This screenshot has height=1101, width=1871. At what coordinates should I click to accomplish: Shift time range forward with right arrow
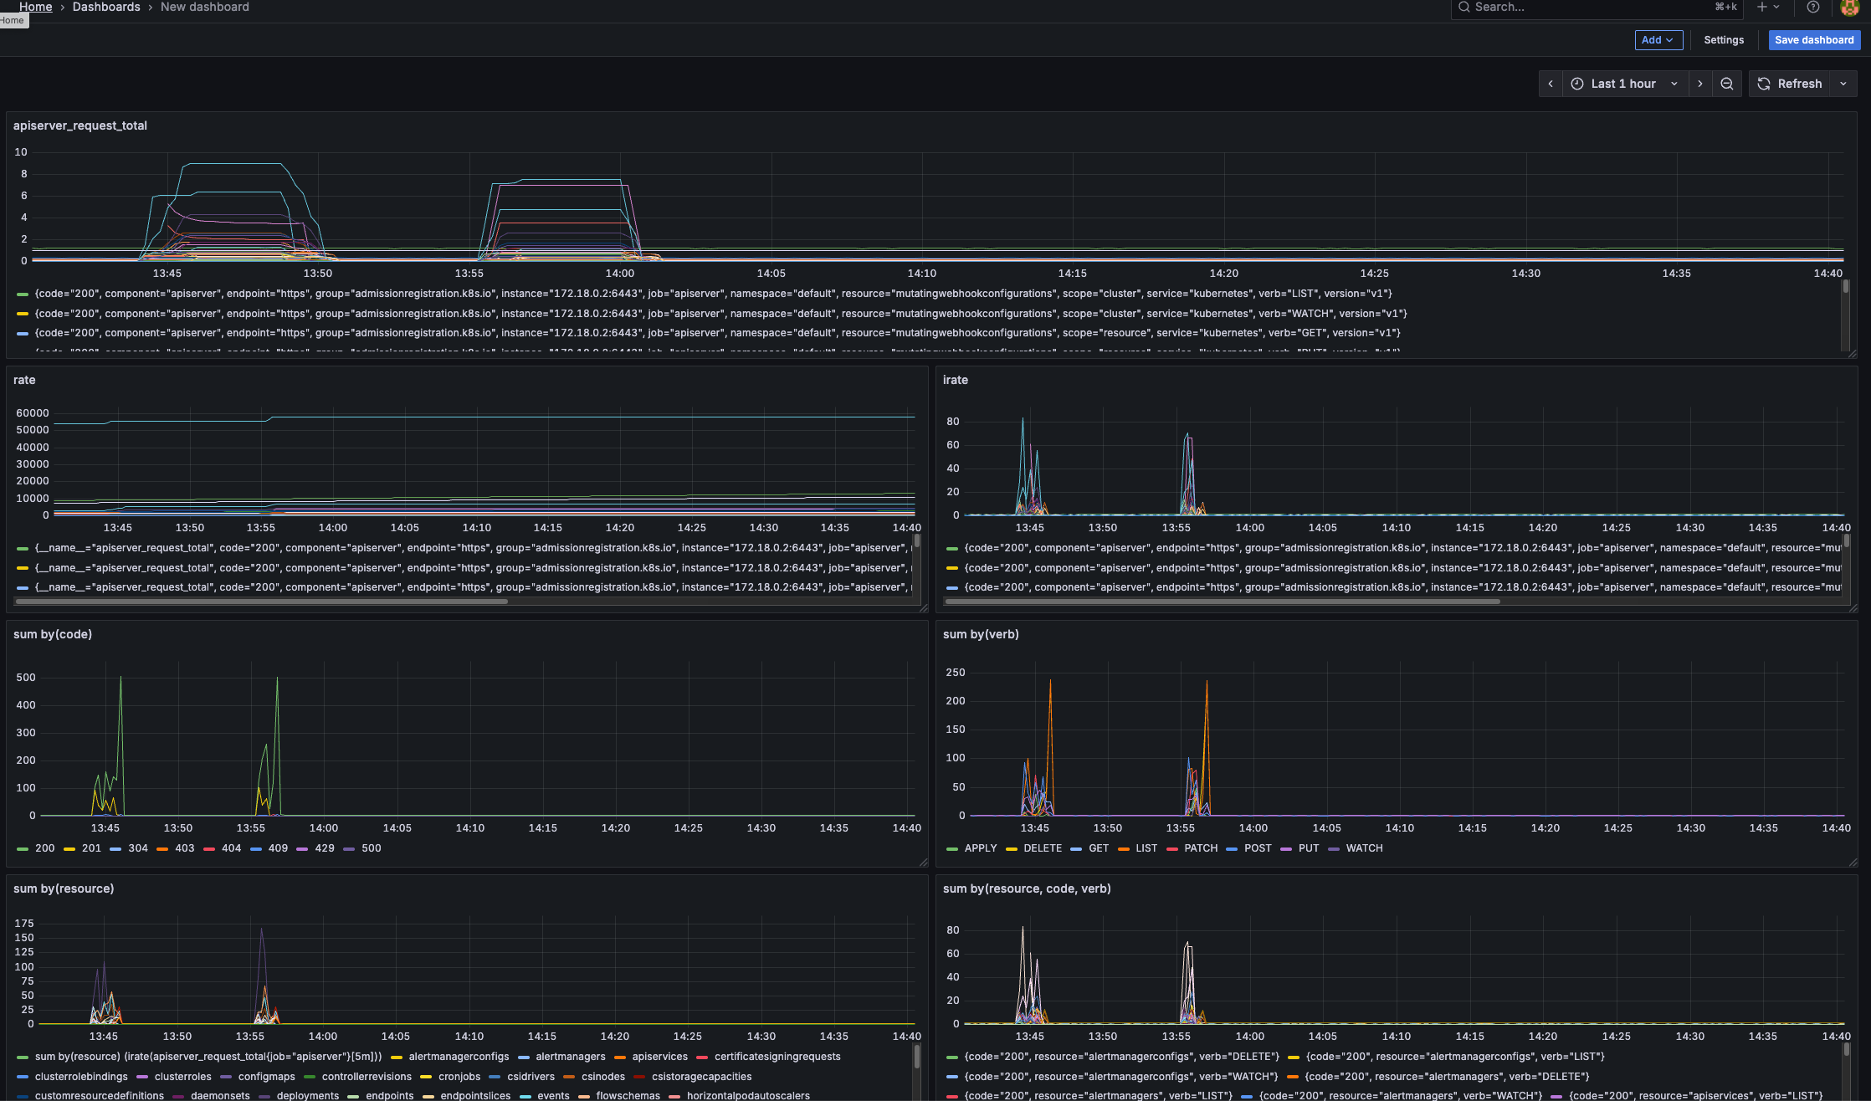click(1699, 84)
